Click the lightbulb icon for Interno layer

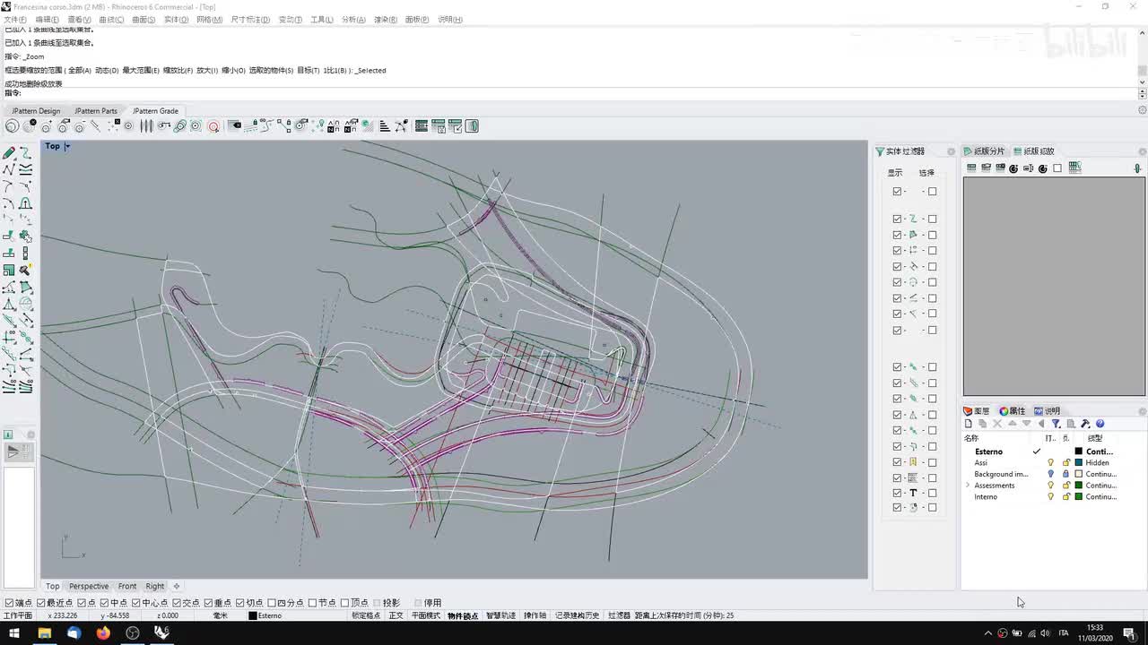pyautogui.click(x=1051, y=496)
